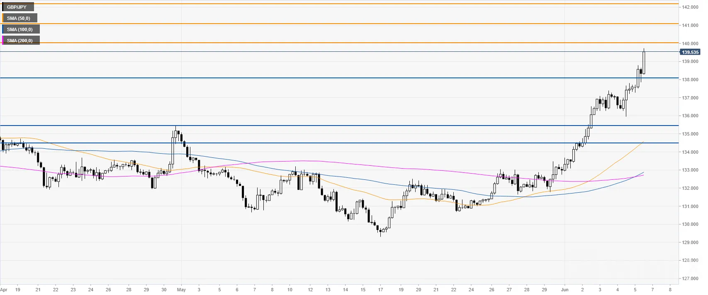Click the 127.000 price axis label
The image size is (708, 295).
(x=690, y=278)
